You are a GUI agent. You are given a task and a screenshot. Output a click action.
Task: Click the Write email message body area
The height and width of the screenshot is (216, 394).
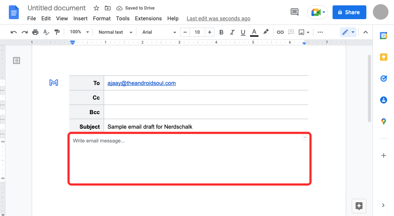pyautogui.click(x=189, y=159)
